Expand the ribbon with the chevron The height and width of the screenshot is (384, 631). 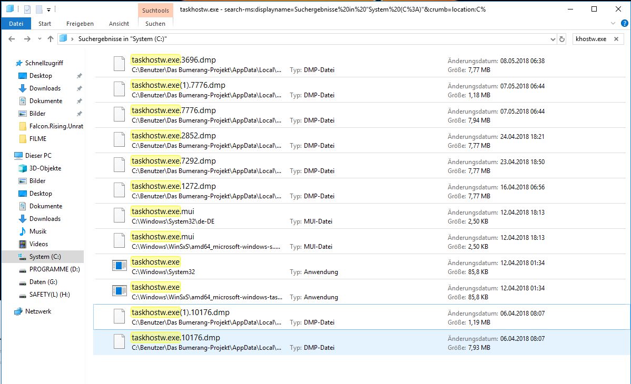tap(613, 23)
